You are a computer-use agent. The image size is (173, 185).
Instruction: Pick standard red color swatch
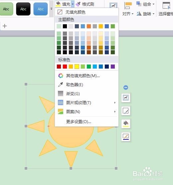coord(65,67)
